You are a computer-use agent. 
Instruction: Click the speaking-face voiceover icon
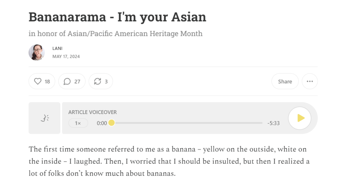pos(44,118)
